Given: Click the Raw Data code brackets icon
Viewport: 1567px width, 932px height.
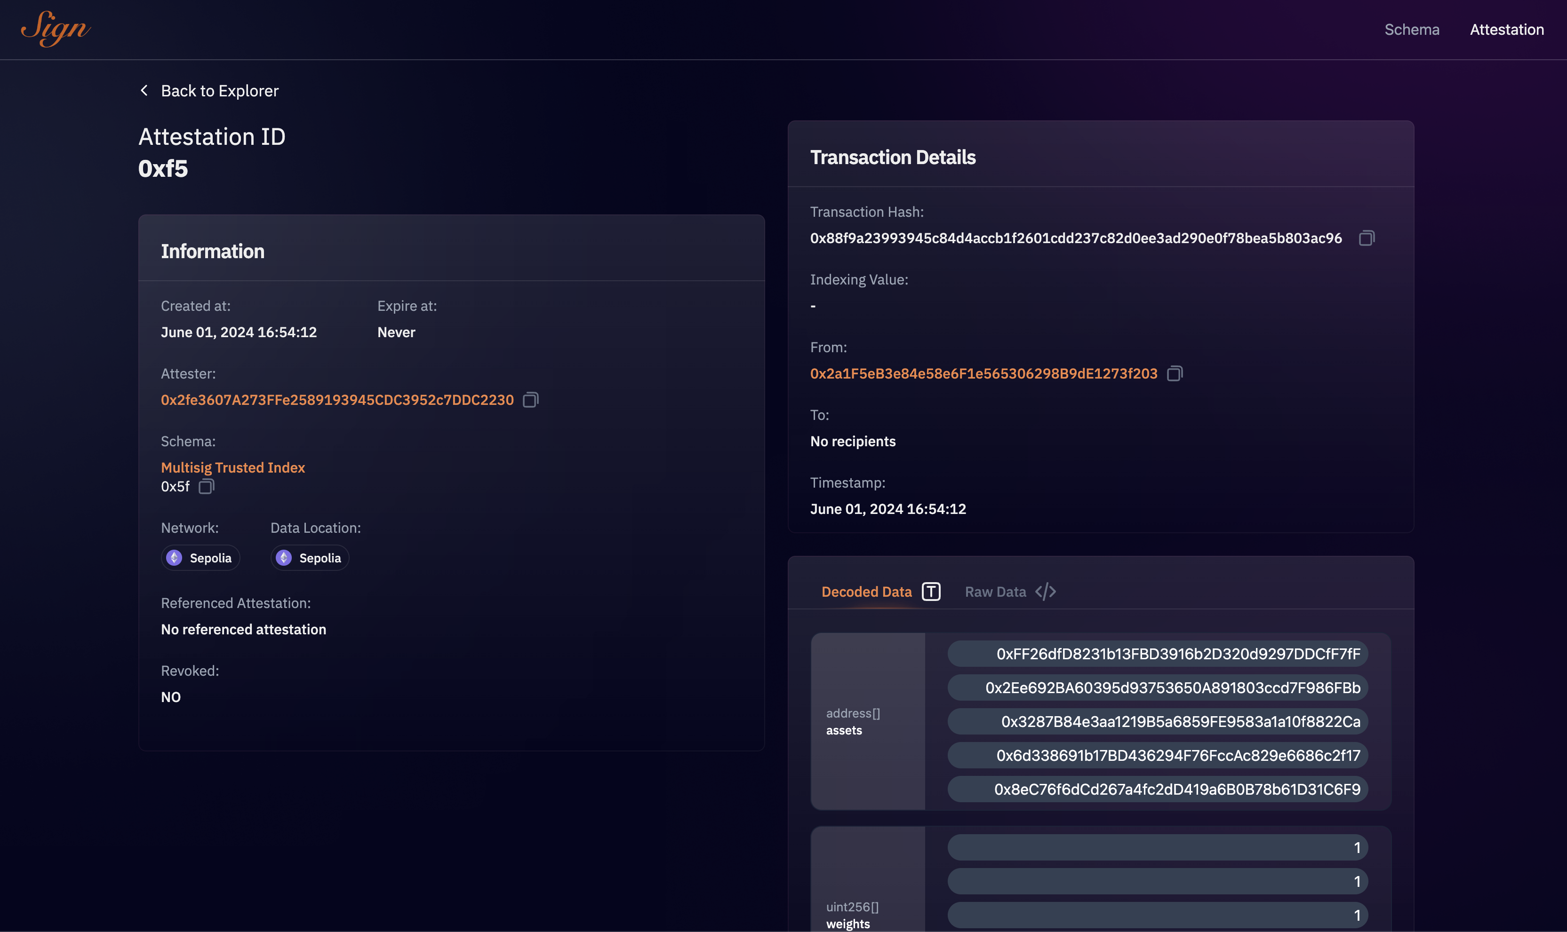Looking at the screenshot, I should pyautogui.click(x=1046, y=592).
